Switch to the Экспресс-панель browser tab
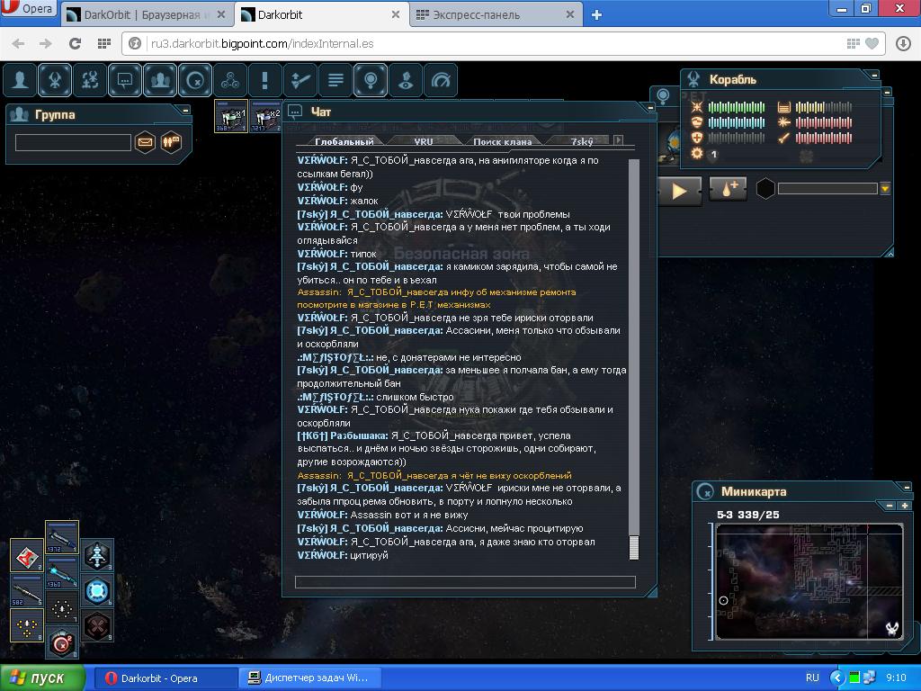 pyautogui.click(x=496, y=14)
